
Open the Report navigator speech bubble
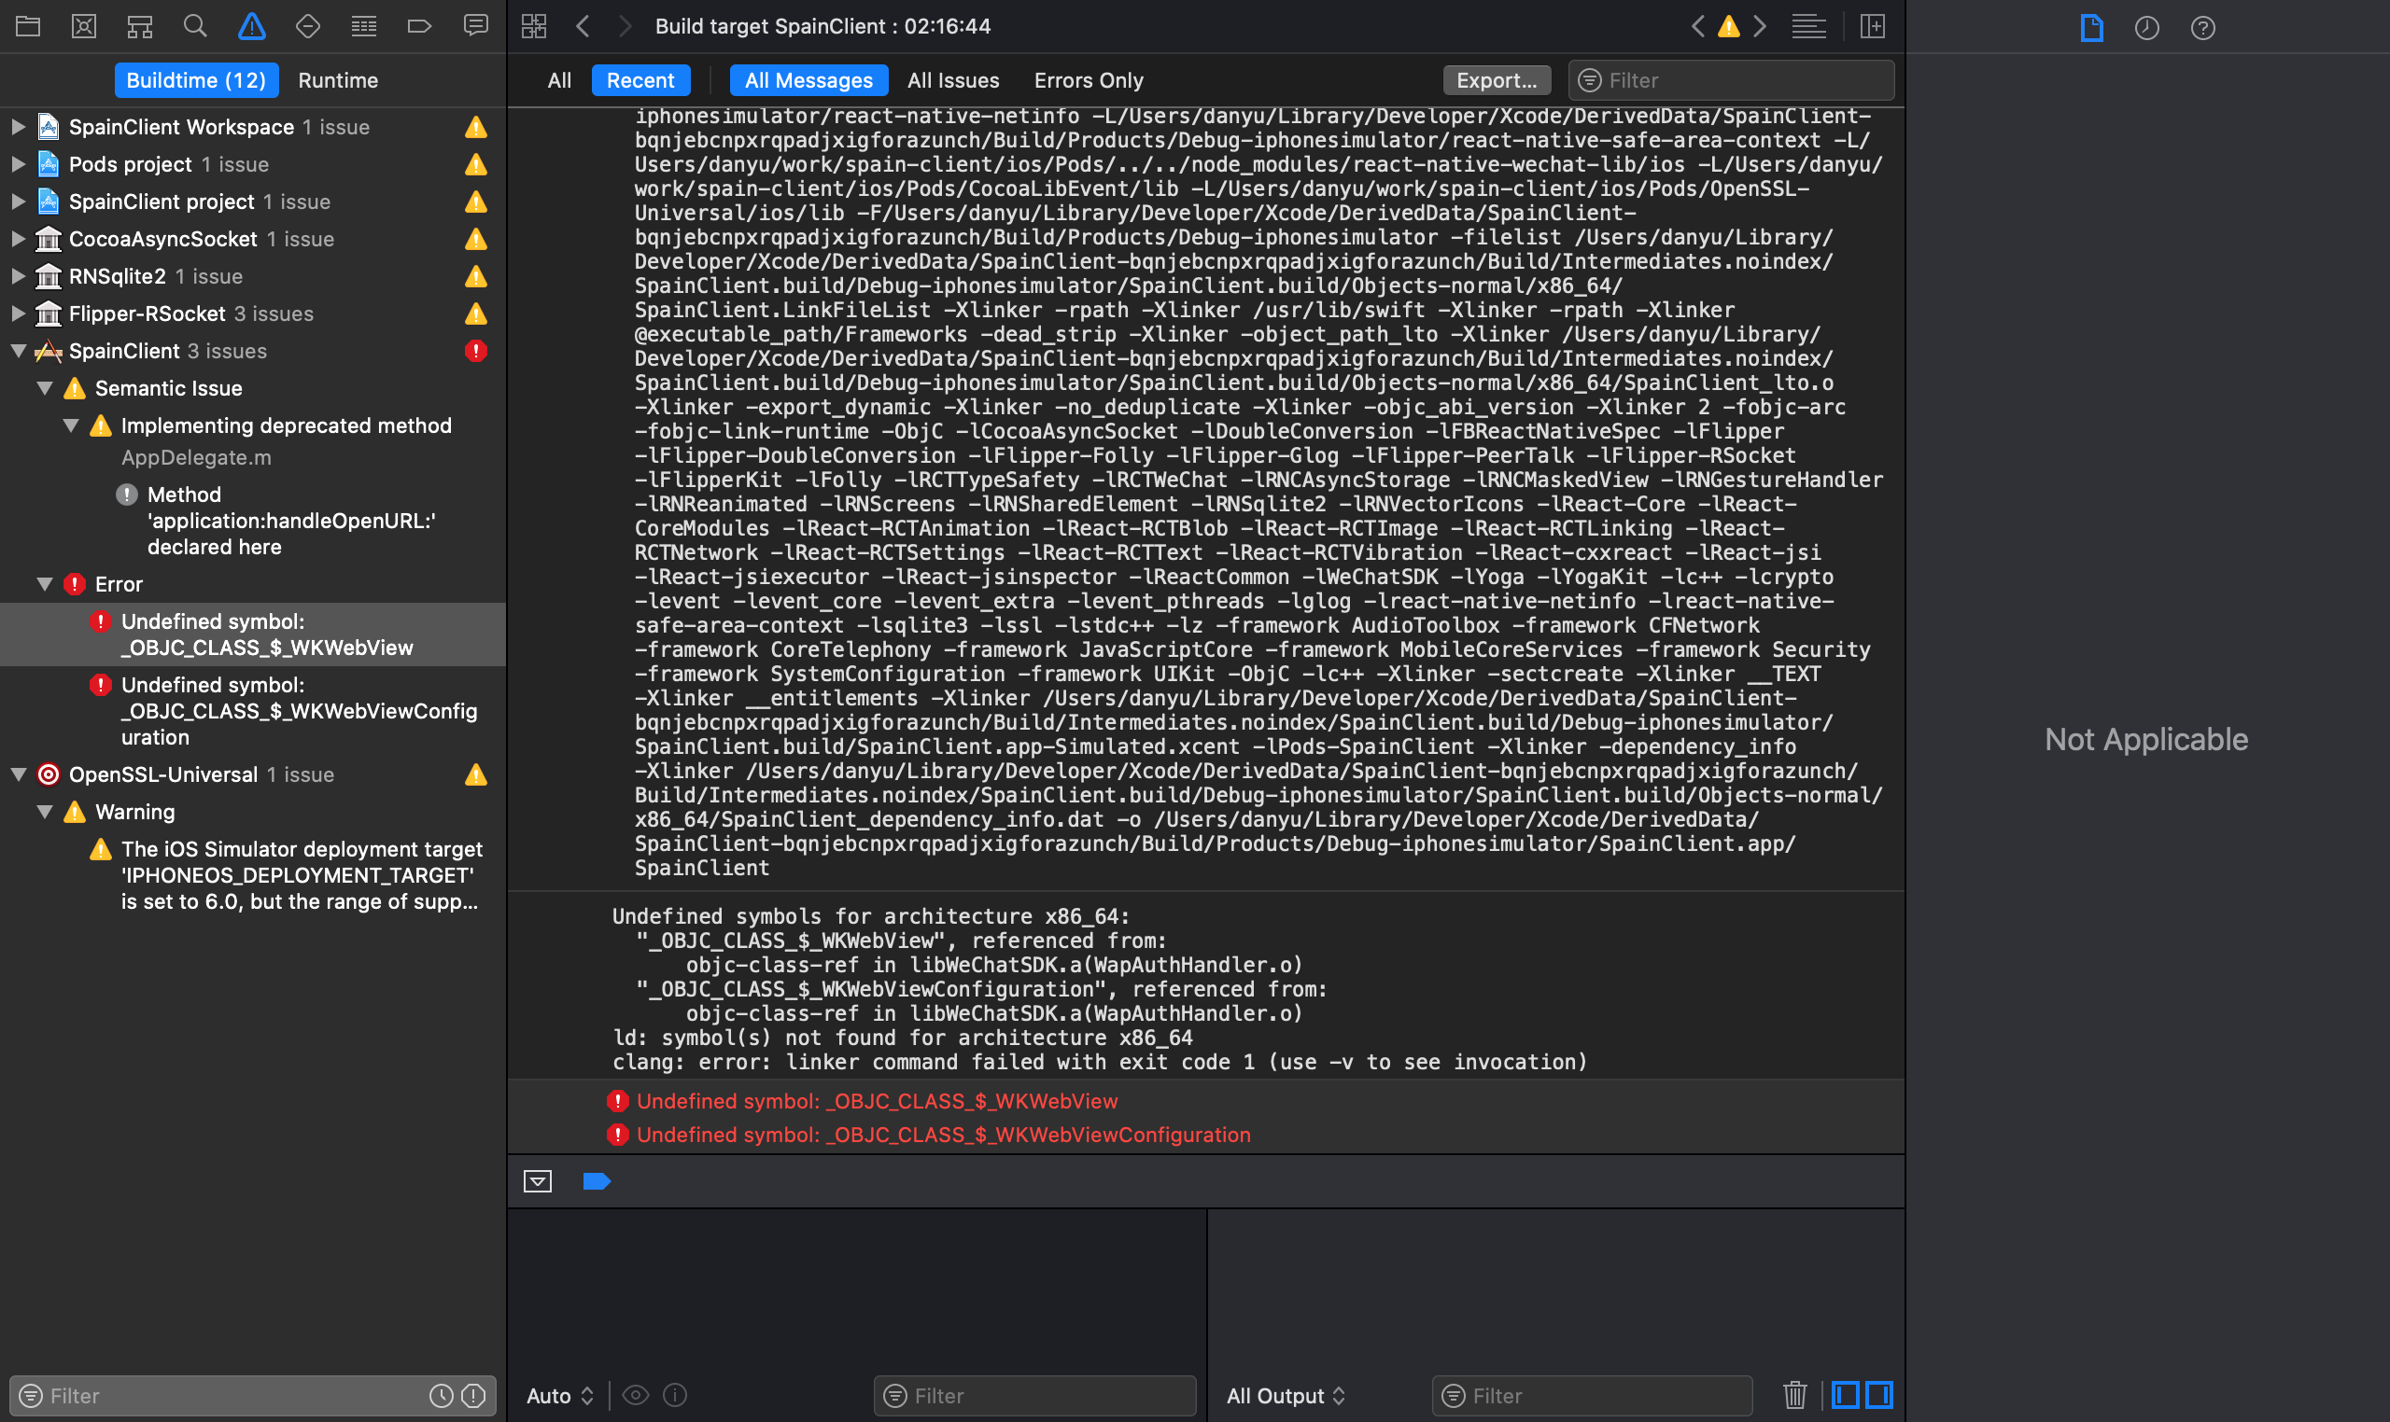(476, 26)
